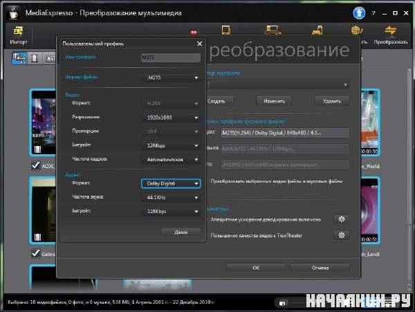Open TrueTheater quality settings gear icon
This screenshot has width=415, height=312.
342,235
